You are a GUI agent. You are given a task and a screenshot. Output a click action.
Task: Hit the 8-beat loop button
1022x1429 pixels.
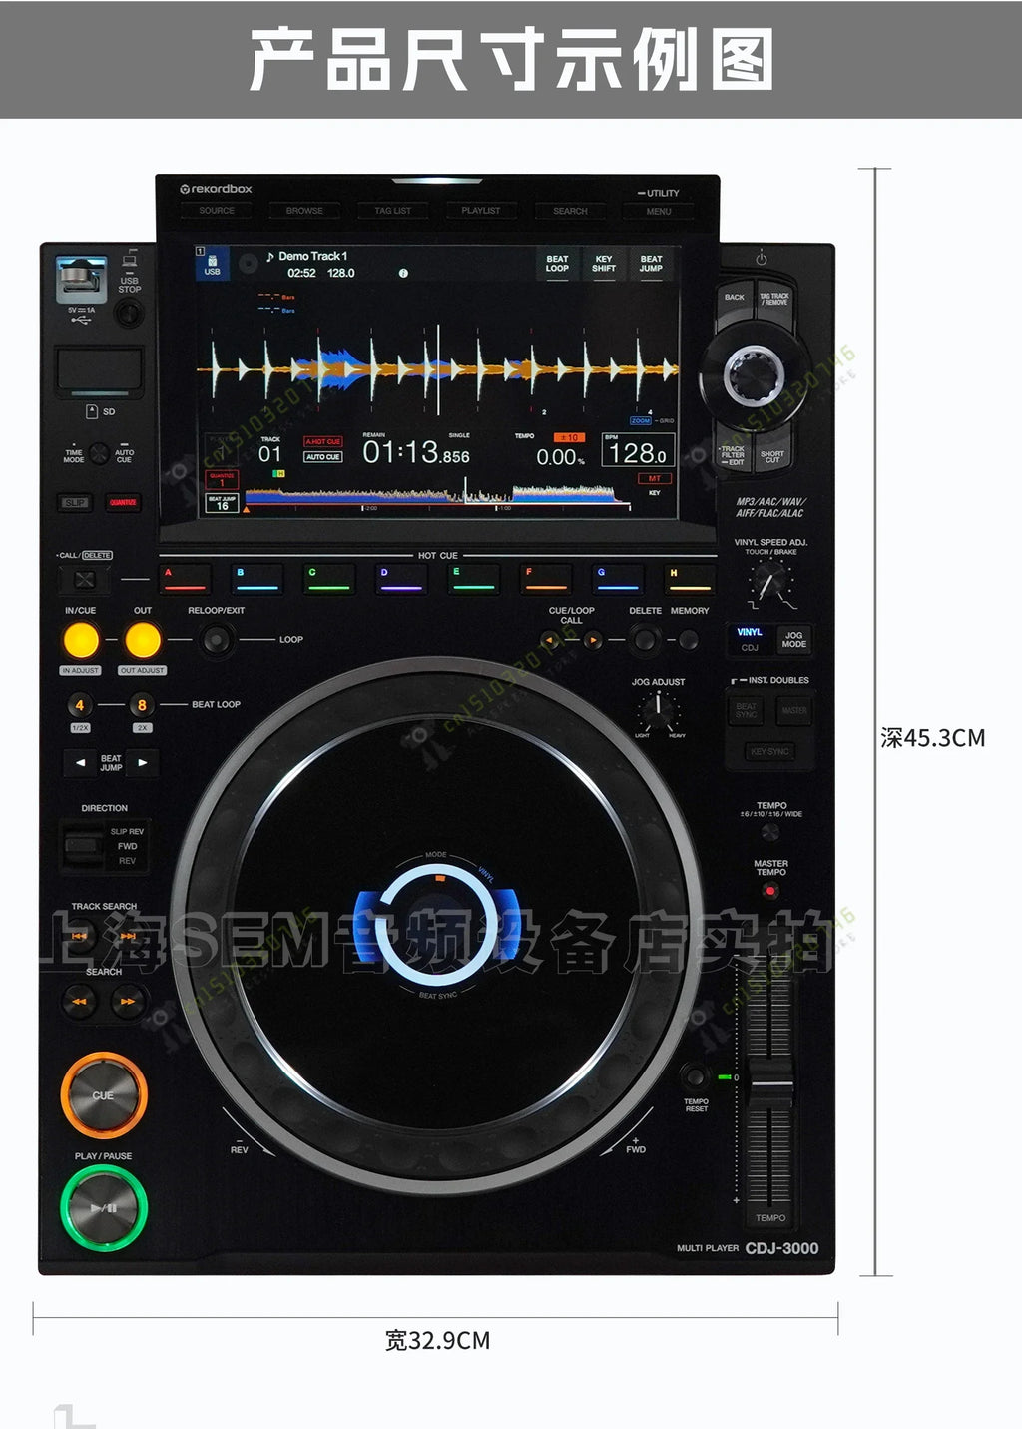(142, 705)
